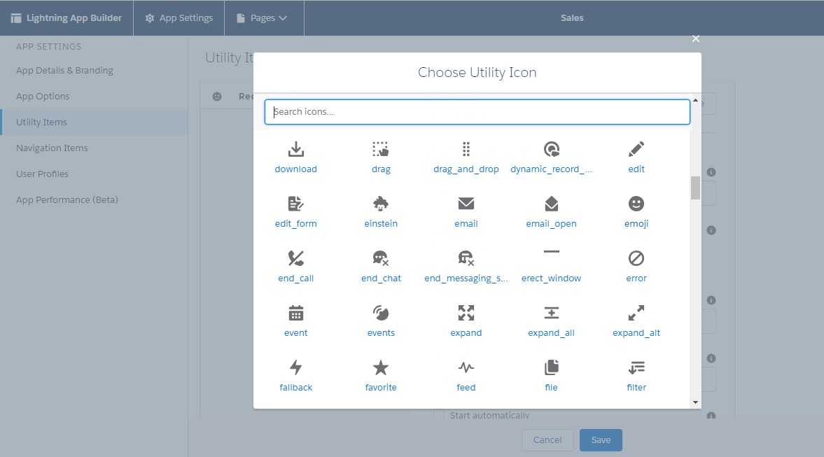Open the Pages dropdown

pos(263,17)
